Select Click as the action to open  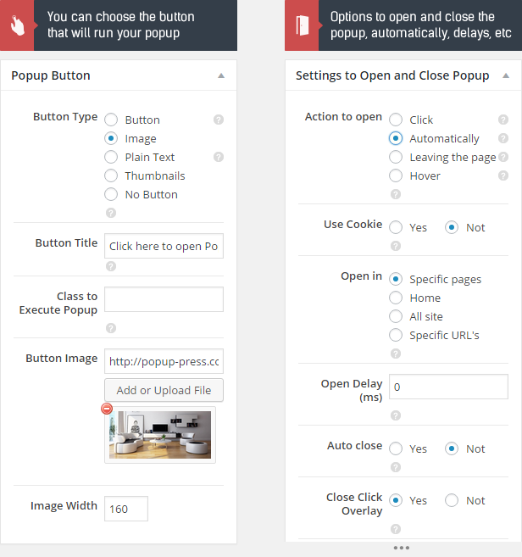click(x=396, y=120)
